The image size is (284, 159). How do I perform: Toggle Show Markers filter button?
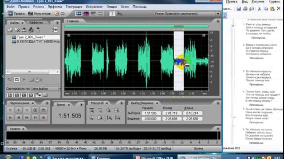point(38,95)
